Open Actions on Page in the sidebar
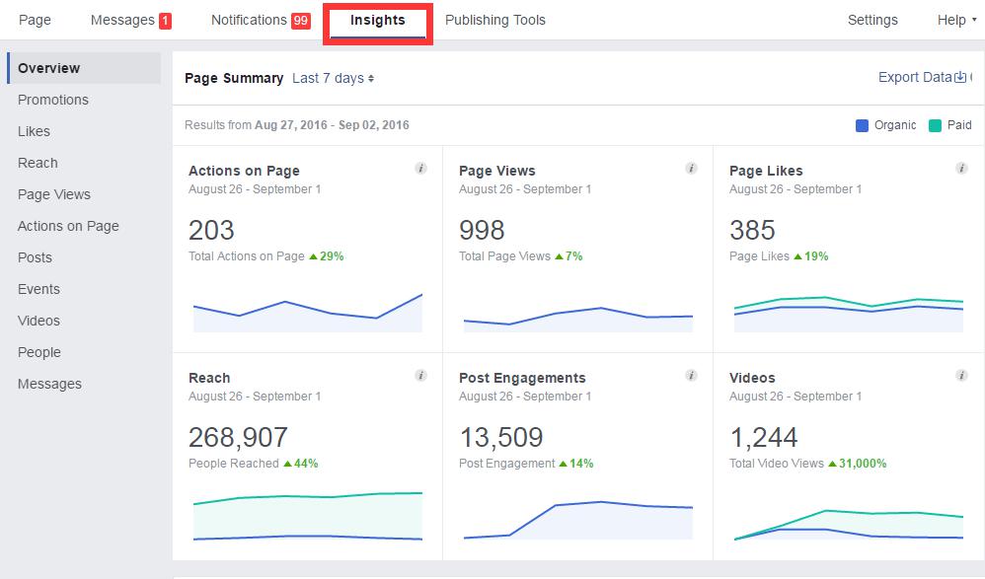The width and height of the screenshot is (985, 579). click(68, 226)
